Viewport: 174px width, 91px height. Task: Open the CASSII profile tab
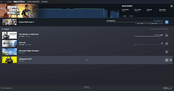click(44, 2)
